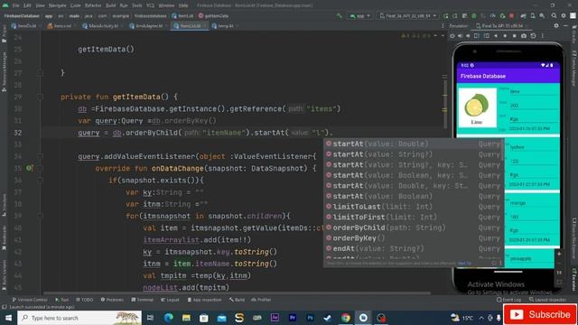Screen dimensions: 578x325
Task: Select endAt(value: String?) suggestion
Action: click(414, 249)
